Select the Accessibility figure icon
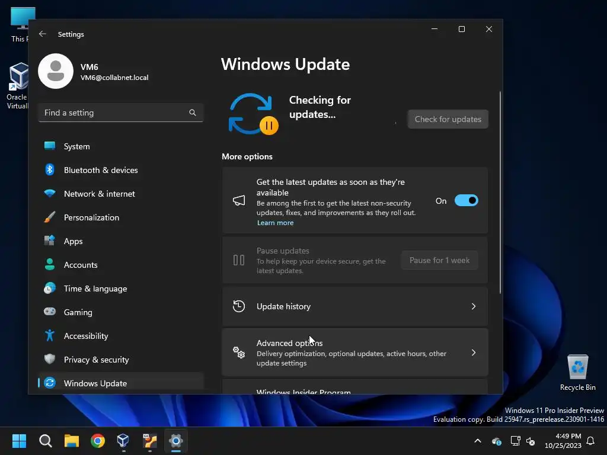The image size is (607, 455). (x=50, y=335)
